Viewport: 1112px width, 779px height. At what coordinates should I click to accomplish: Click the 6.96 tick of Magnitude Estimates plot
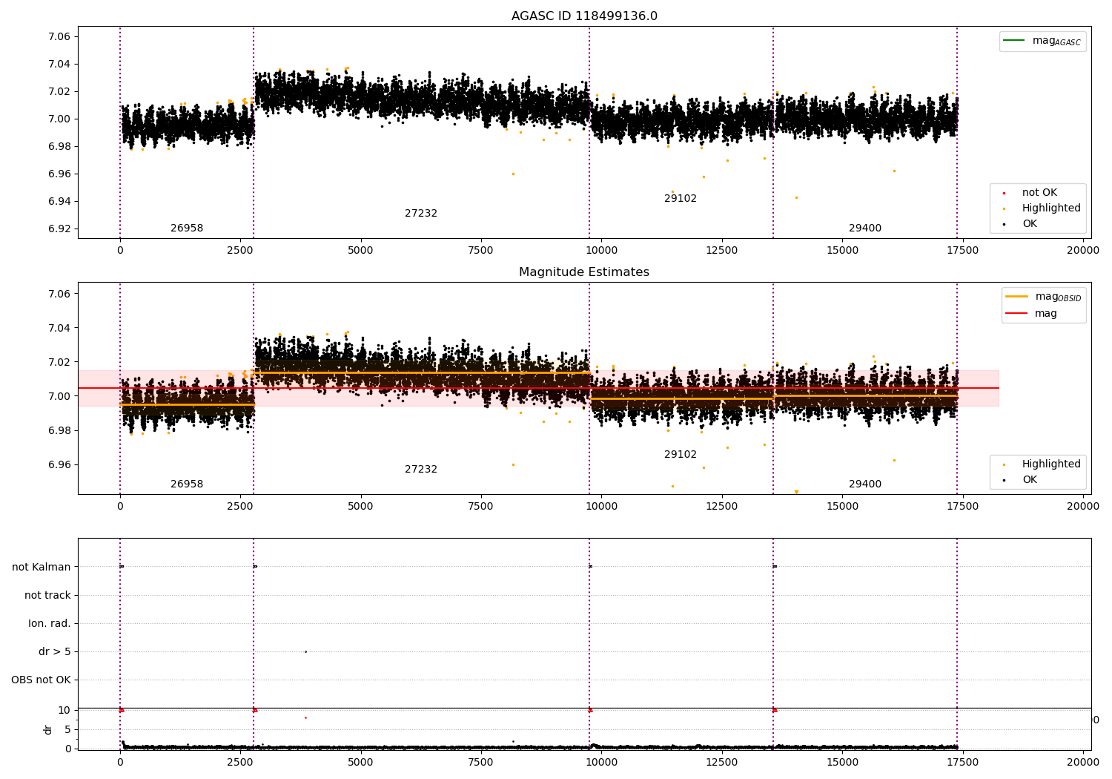pos(60,465)
